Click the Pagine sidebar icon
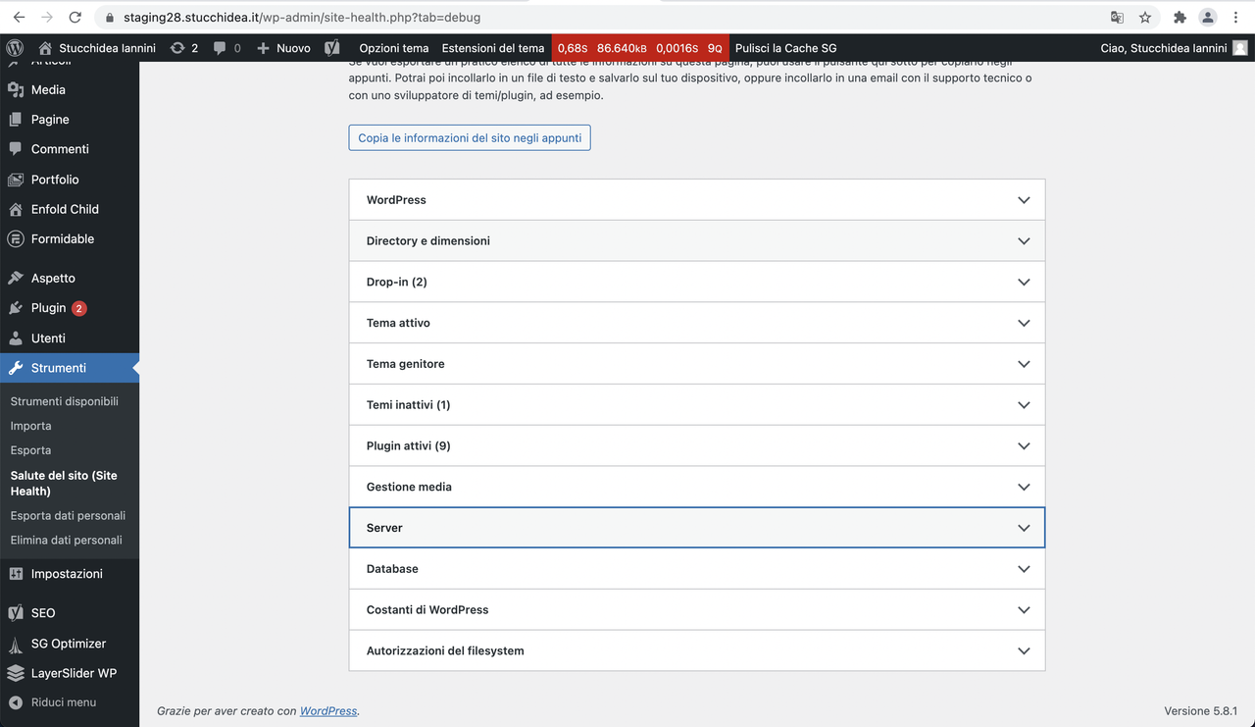The height and width of the screenshot is (727, 1255). click(x=16, y=119)
